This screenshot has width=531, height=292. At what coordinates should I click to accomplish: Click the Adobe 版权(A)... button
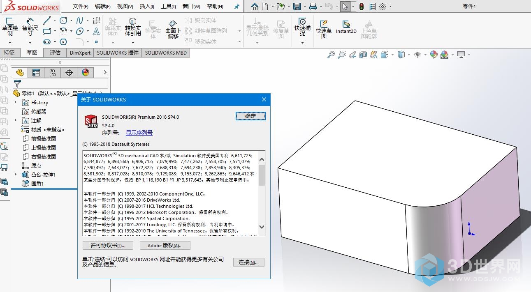coord(165,246)
